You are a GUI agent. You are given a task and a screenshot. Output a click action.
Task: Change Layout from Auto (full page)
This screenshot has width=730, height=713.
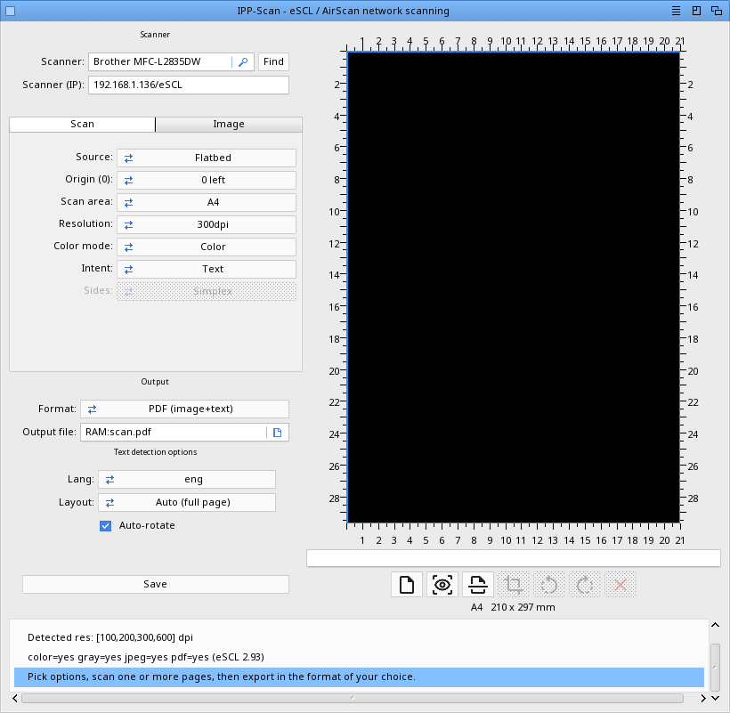[187, 503]
